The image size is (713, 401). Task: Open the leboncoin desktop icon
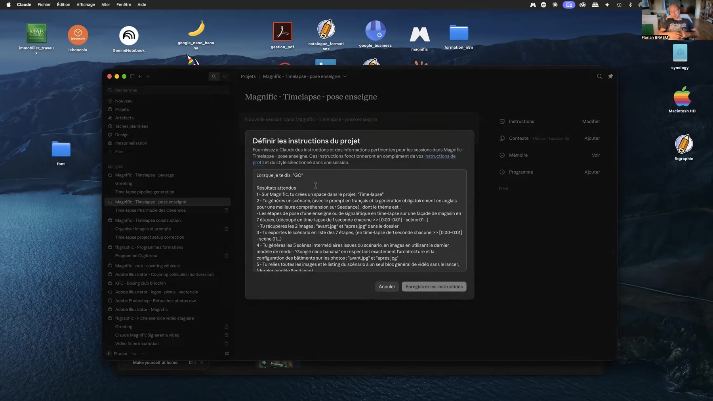[x=78, y=38]
